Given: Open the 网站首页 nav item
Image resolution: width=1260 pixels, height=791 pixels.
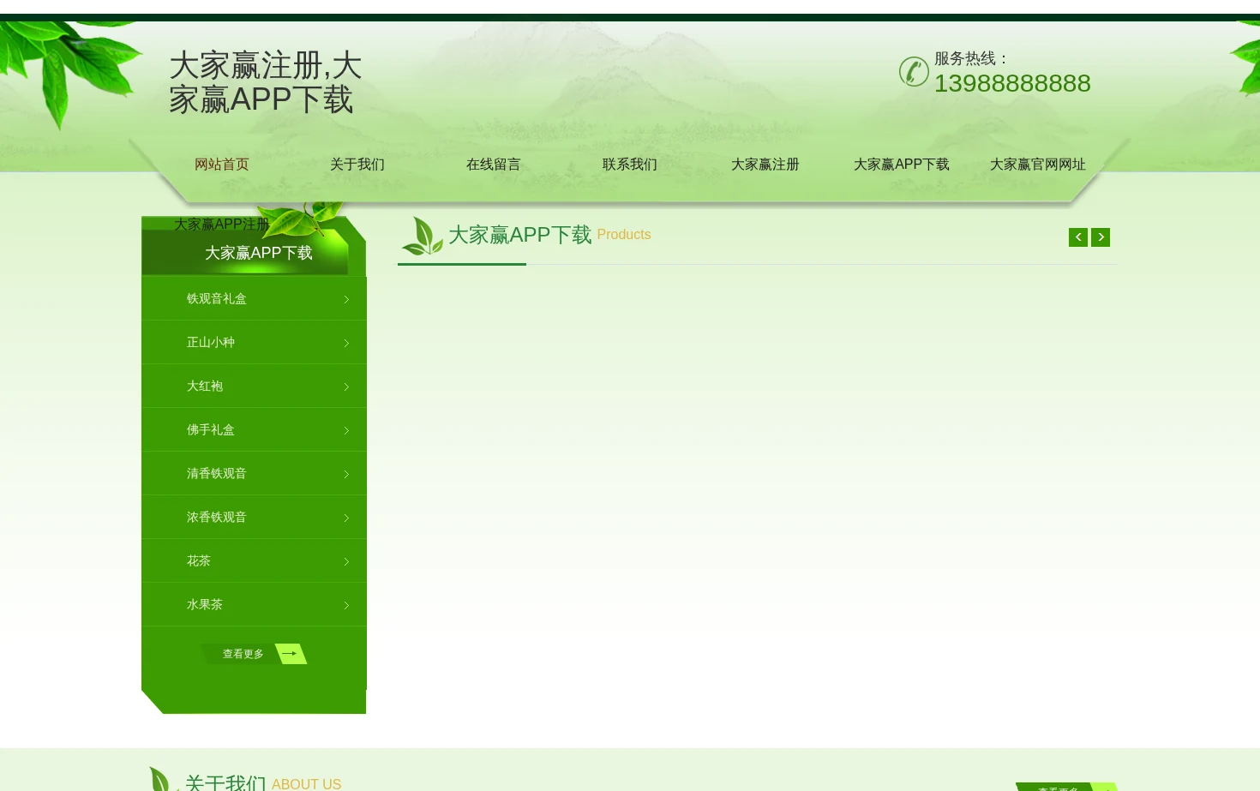Looking at the screenshot, I should point(222,165).
